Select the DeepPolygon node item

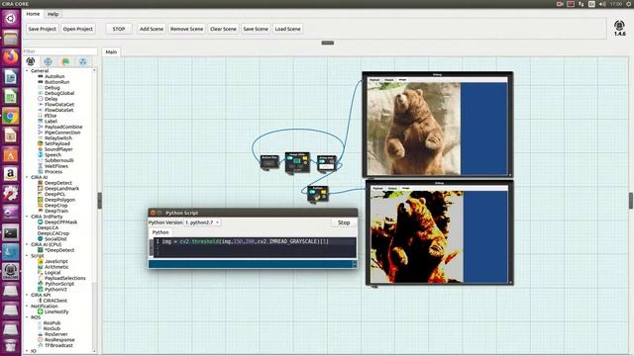coord(56,200)
